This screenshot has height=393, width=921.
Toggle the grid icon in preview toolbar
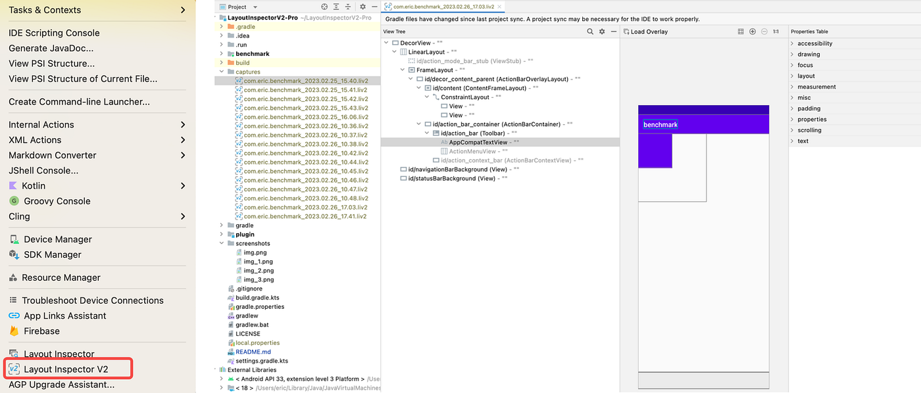[741, 32]
